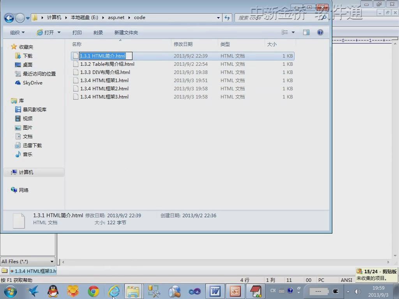Click the 本地磁盘 (E:) breadcrumb
The height and width of the screenshot is (299, 399).
[x=84, y=18]
